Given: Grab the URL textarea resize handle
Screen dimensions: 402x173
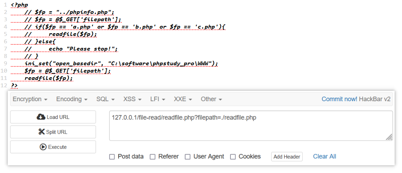Looking at the screenshot, I should (389, 137).
